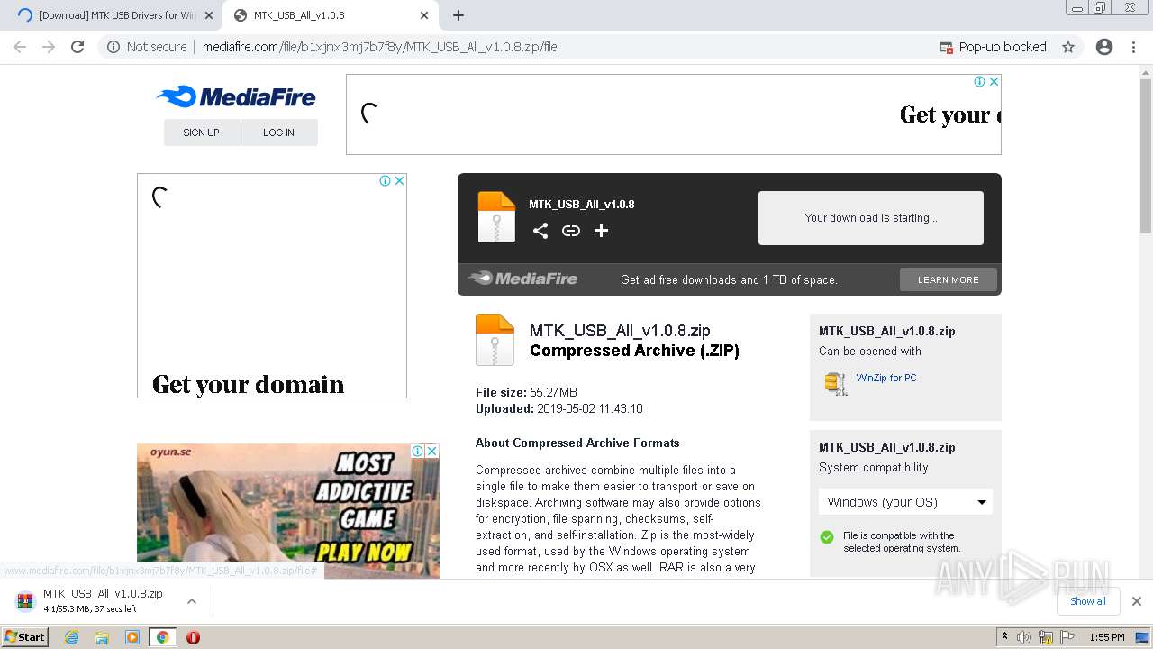Viewport: 1153px width, 649px height.
Task: Click the MediaFire logo in the promo bar
Action: [x=523, y=279]
